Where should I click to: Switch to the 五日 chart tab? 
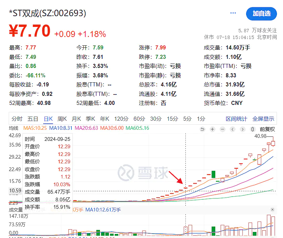[33, 119]
